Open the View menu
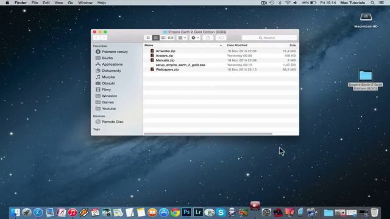The image size is (390, 219). click(58, 2)
